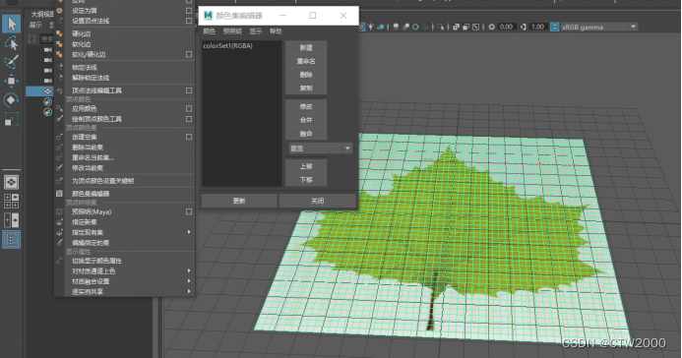Click the gamma reset icon
Image resolution: width=682 pixels, height=358 pixels.
524,27
